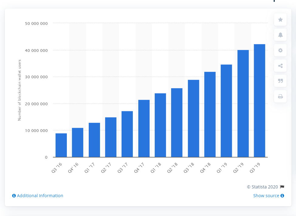Select the Q3 '18 bar
296x216 pixels.
[x=193, y=118]
